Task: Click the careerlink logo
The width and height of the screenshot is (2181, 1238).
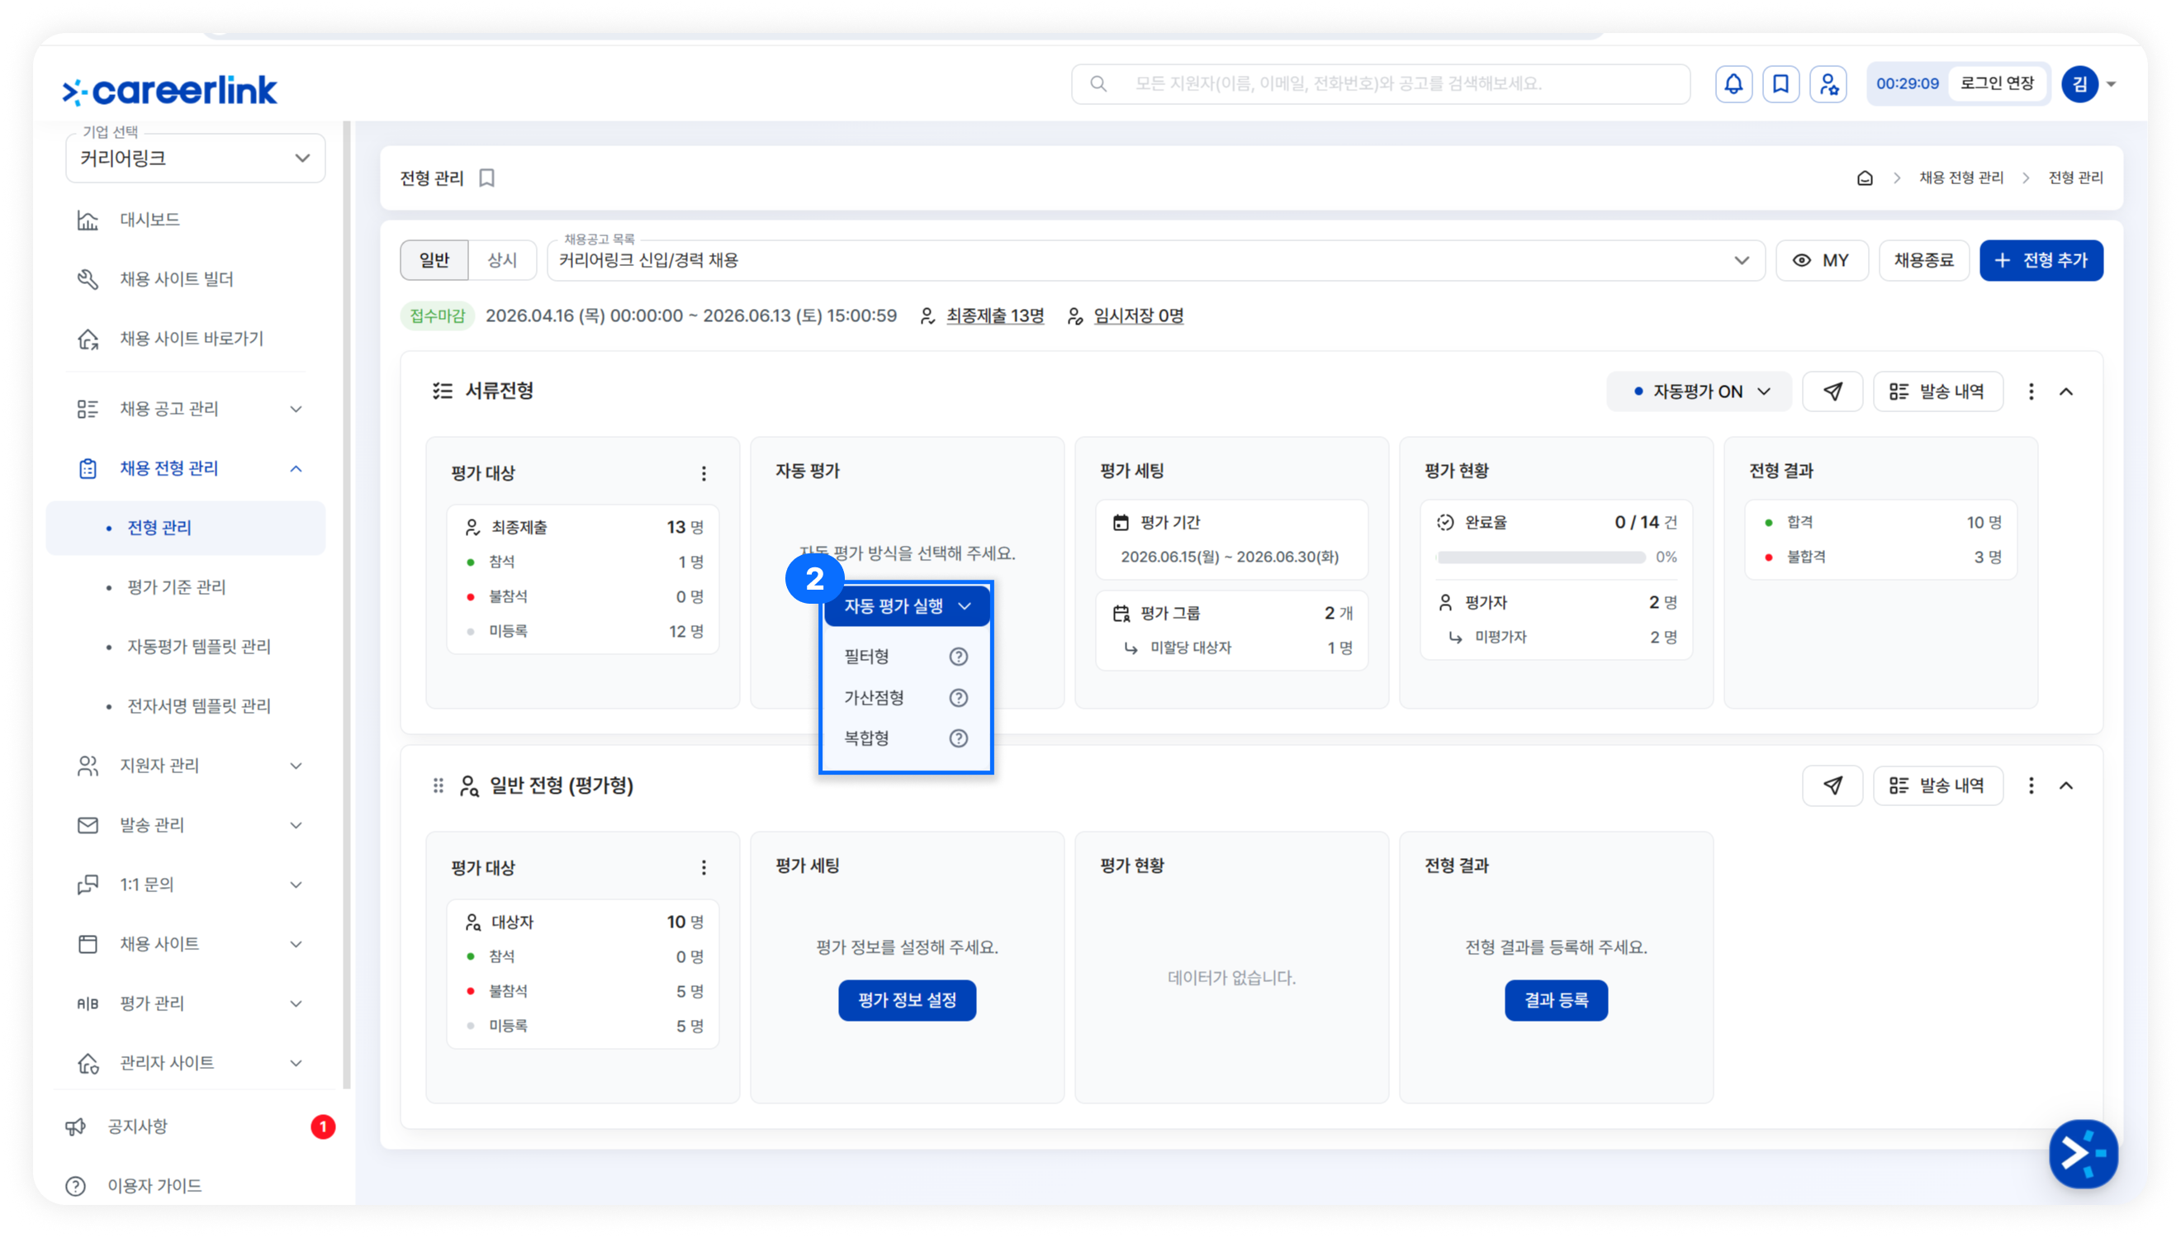Action: 170,90
